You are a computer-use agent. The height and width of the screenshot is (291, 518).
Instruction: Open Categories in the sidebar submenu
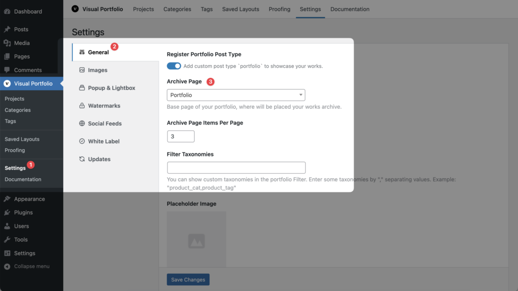(x=18, y=110)
